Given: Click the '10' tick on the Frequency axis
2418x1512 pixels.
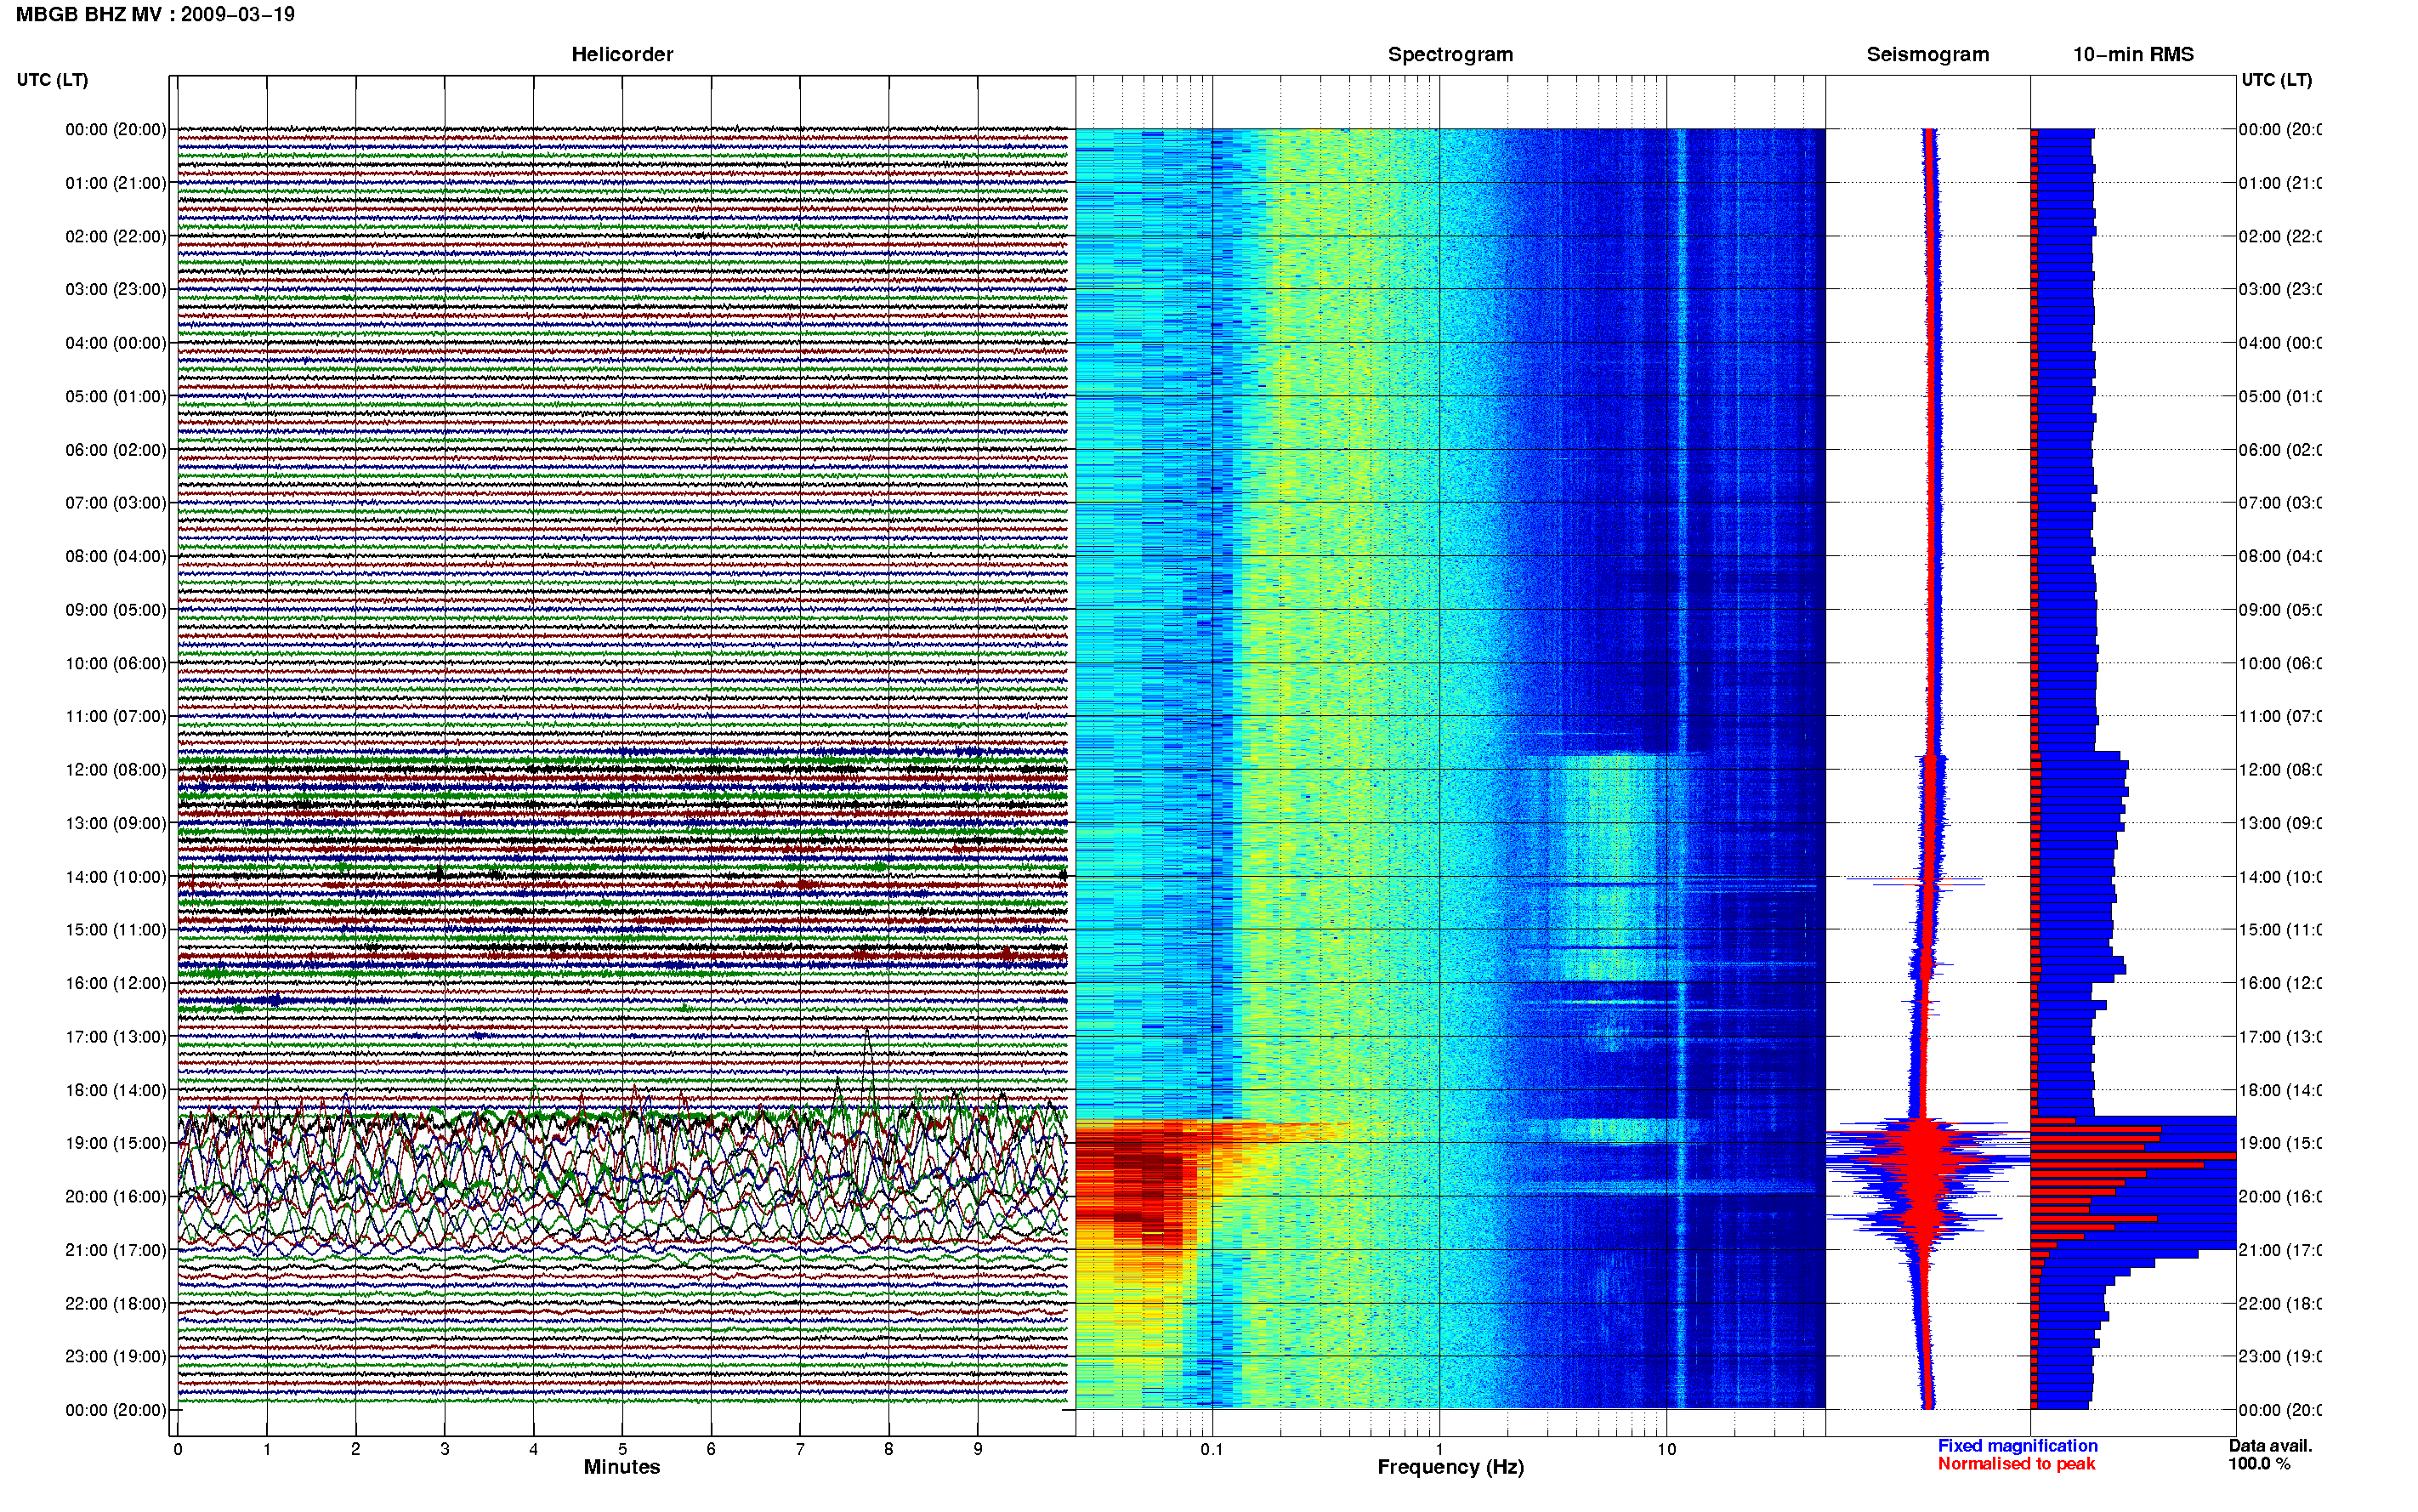Looking at the screenshot, I should click(1666, 1449).
